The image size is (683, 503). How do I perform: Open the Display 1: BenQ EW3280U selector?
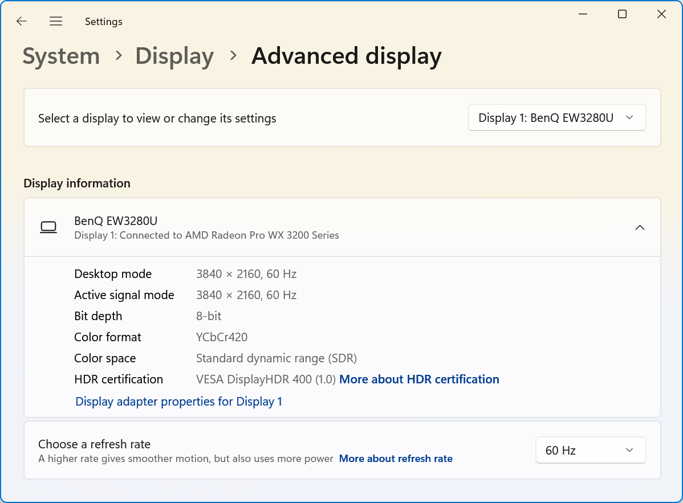coord(557,117)
